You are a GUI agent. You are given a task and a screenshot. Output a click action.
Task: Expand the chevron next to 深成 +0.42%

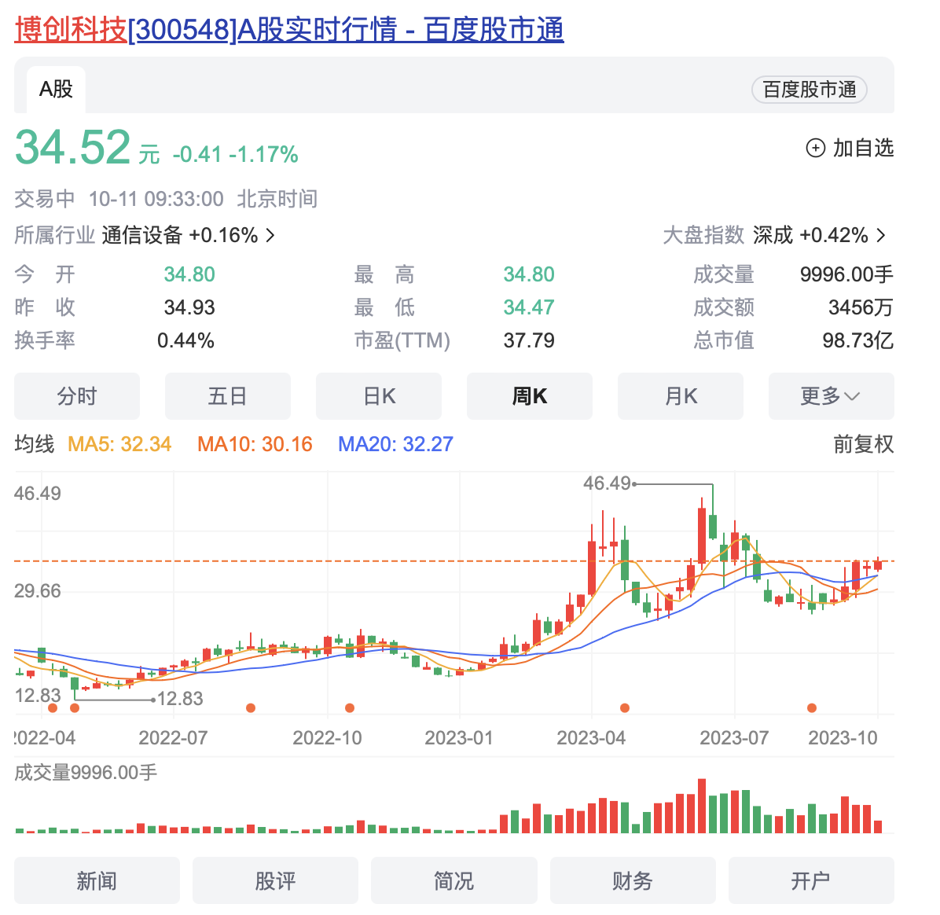[x=880, y=235]
